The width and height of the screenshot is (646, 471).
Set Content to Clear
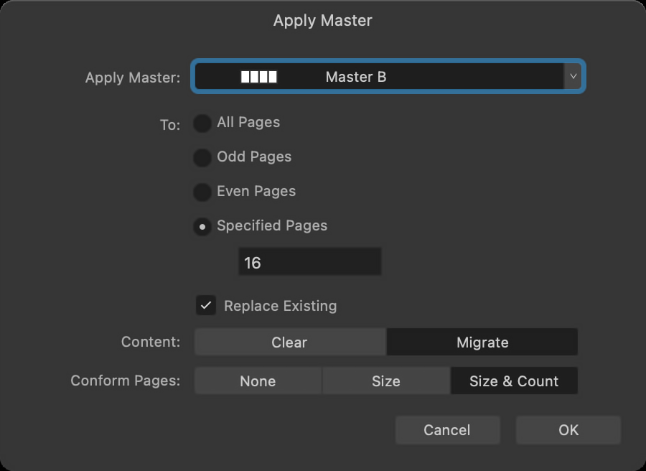coord(289,342)
